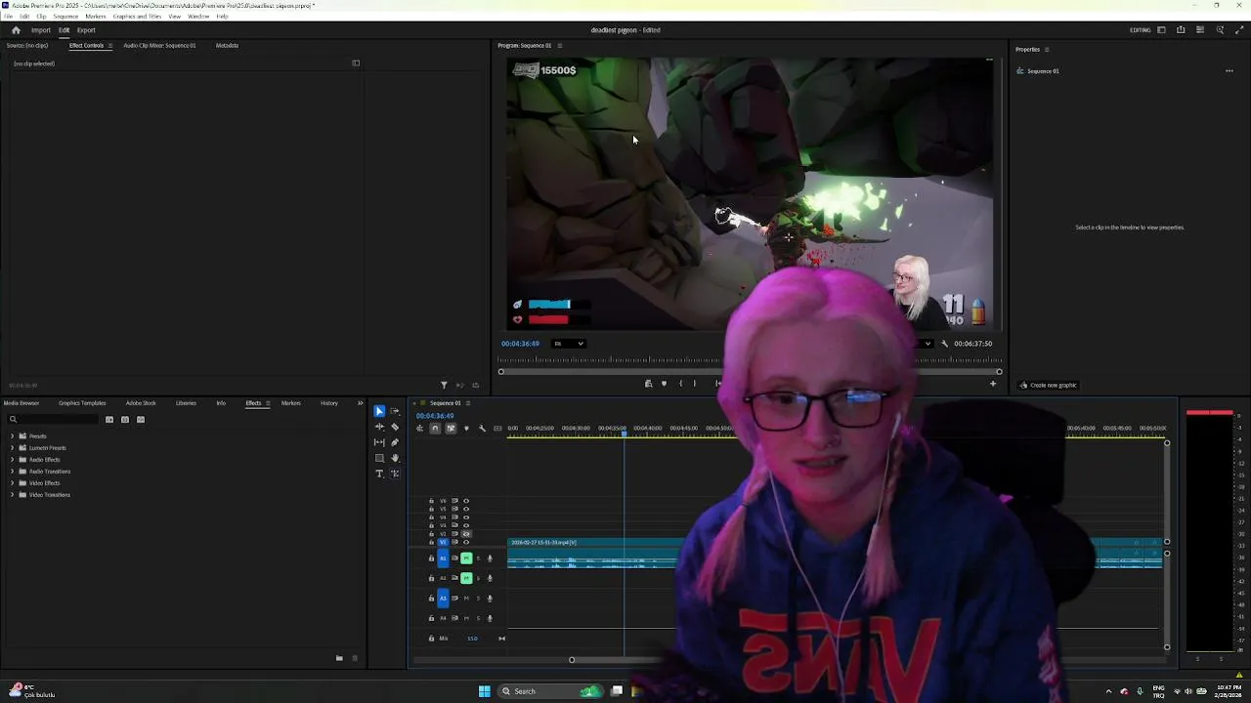
Task: Click the filter funnel icon in Effect Controls
Action: click(444, 386)
